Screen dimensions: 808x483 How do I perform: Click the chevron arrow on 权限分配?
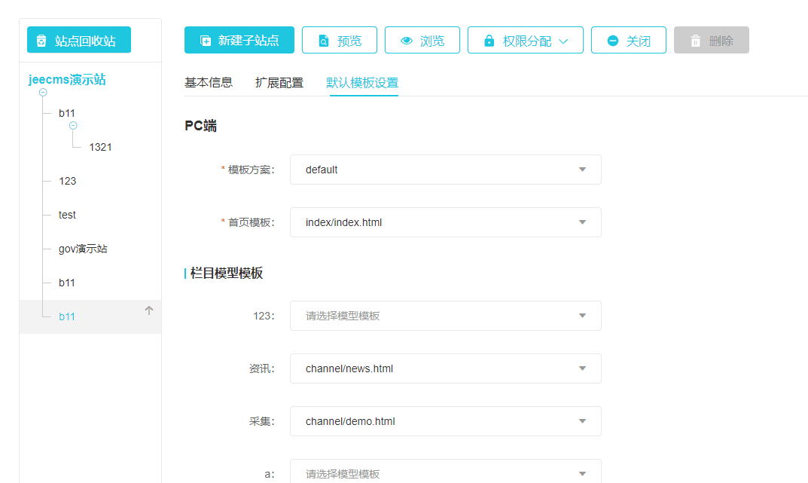click(563, 41)
